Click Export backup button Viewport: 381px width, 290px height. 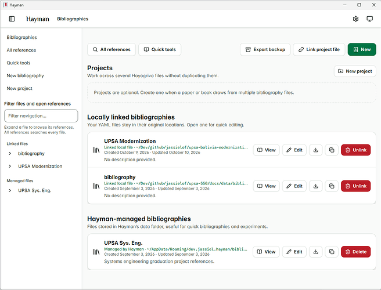click(265, 49)
